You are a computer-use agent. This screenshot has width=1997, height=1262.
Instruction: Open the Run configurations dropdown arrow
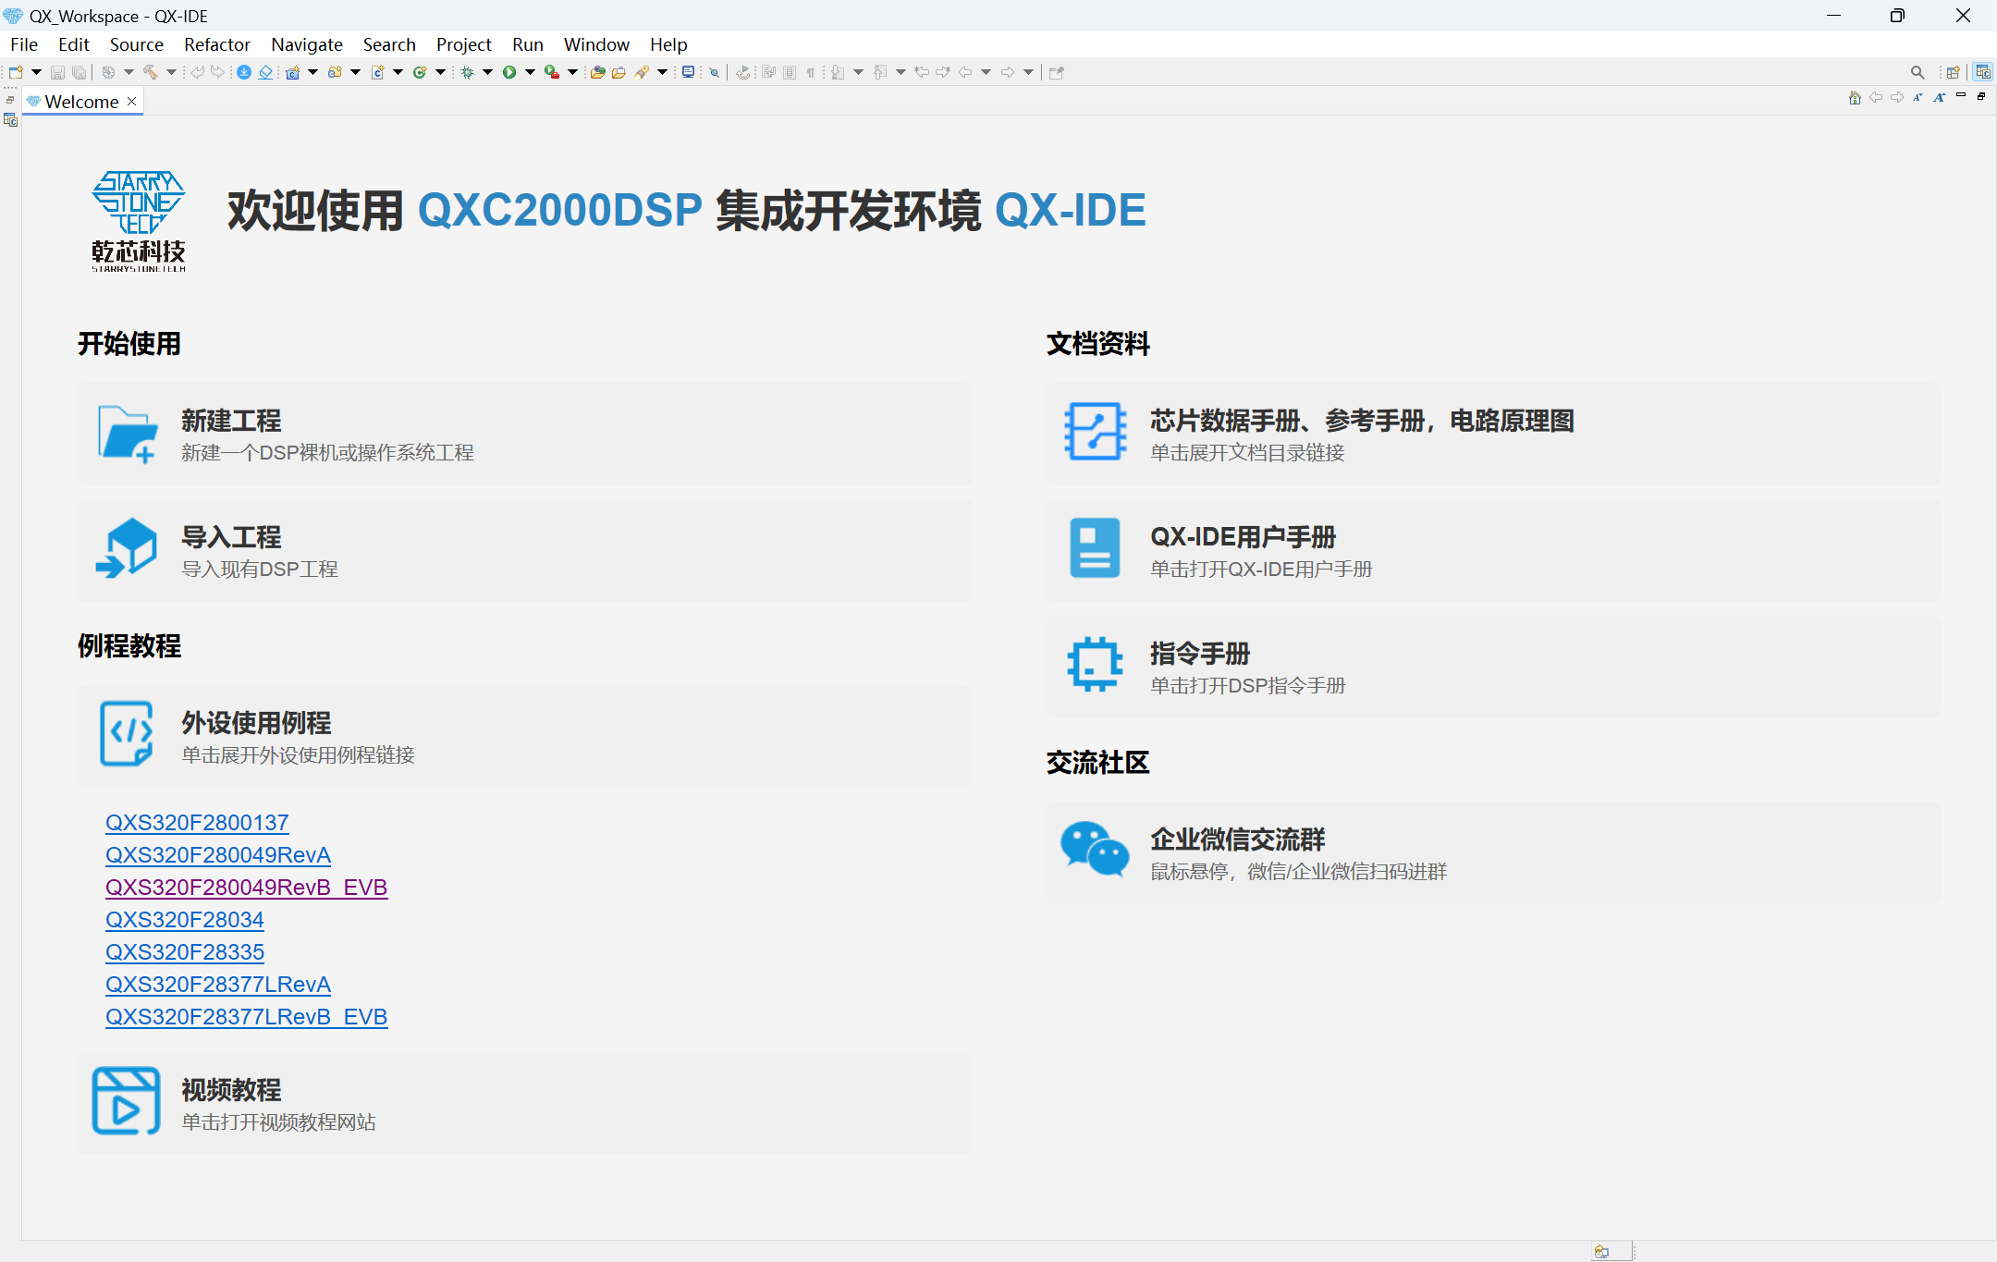531,72
